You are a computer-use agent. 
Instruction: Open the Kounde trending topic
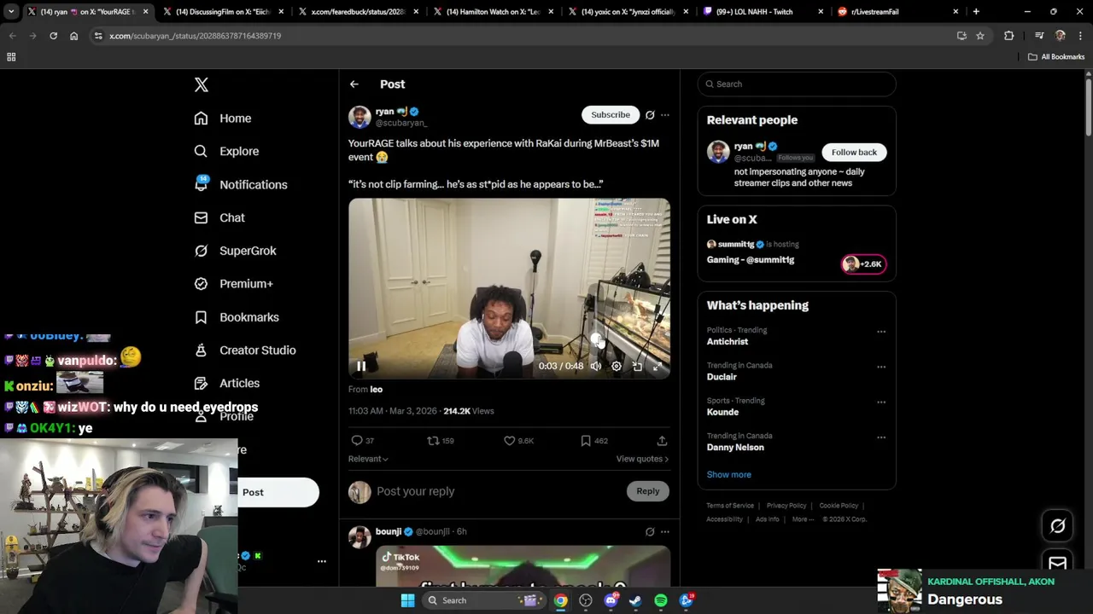tap(722, 413)
